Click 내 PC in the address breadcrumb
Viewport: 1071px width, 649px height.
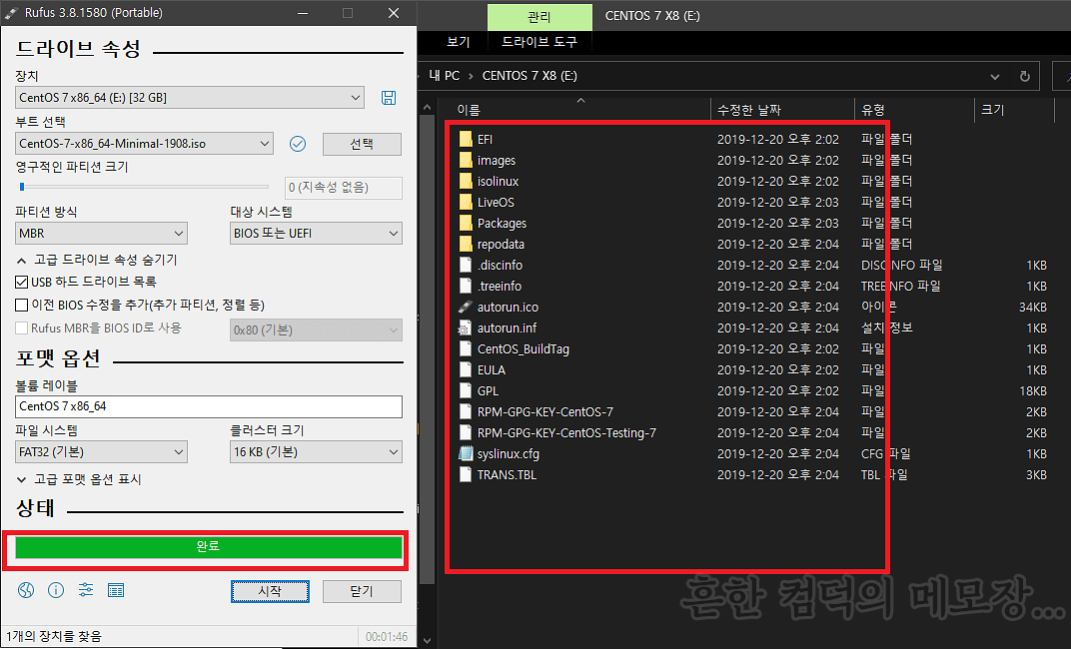coord(444,76)
